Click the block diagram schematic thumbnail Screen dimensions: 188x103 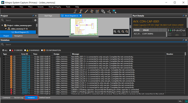coord(84,27)
